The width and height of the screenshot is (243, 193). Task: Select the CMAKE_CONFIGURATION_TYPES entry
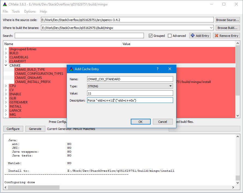click(x=39, y=74)
